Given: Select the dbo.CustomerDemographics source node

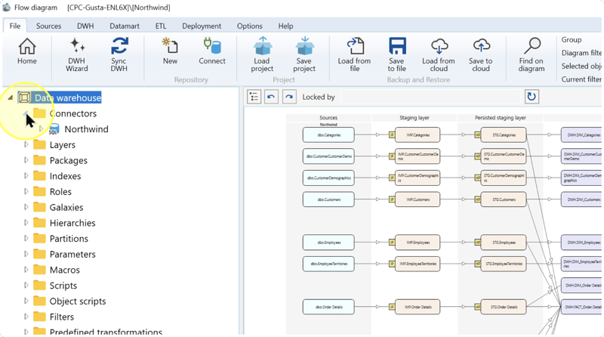Looking at the screenshot, I should (328, 178).
